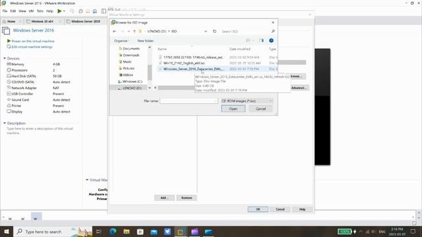Collapse the Devices section
This screenshot has height=237, width=422.
(x=5, y=59)
